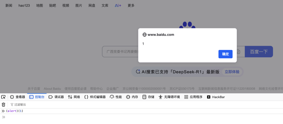Open the 存储 storage tab

(148, 97)
